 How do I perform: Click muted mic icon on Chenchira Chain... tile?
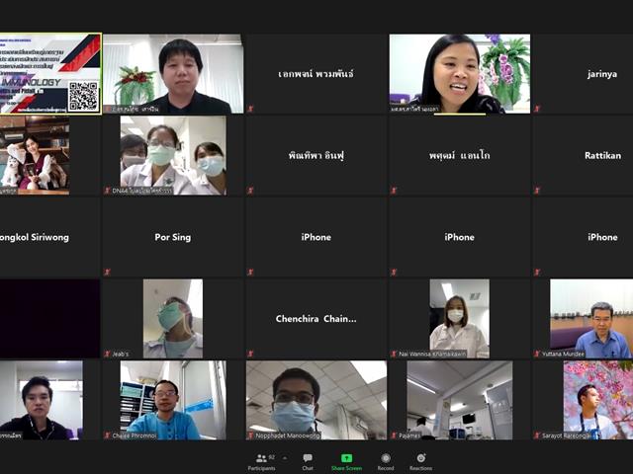click(250, 354)
